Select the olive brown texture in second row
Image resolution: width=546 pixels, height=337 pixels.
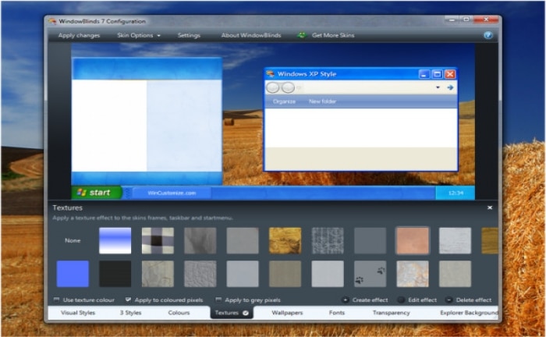pos(285,274)
